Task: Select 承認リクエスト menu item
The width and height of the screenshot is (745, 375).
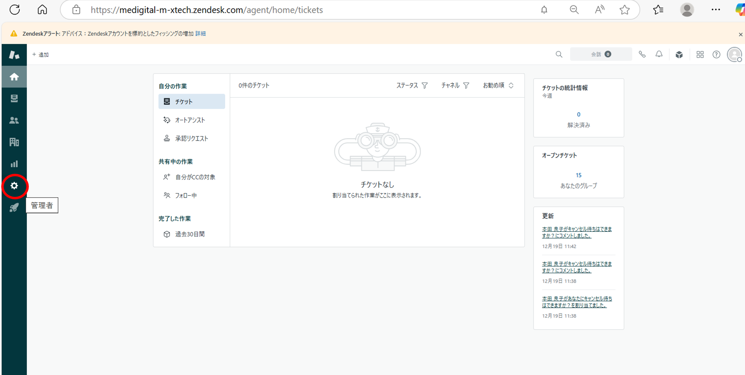Action: tap(191, 138)
